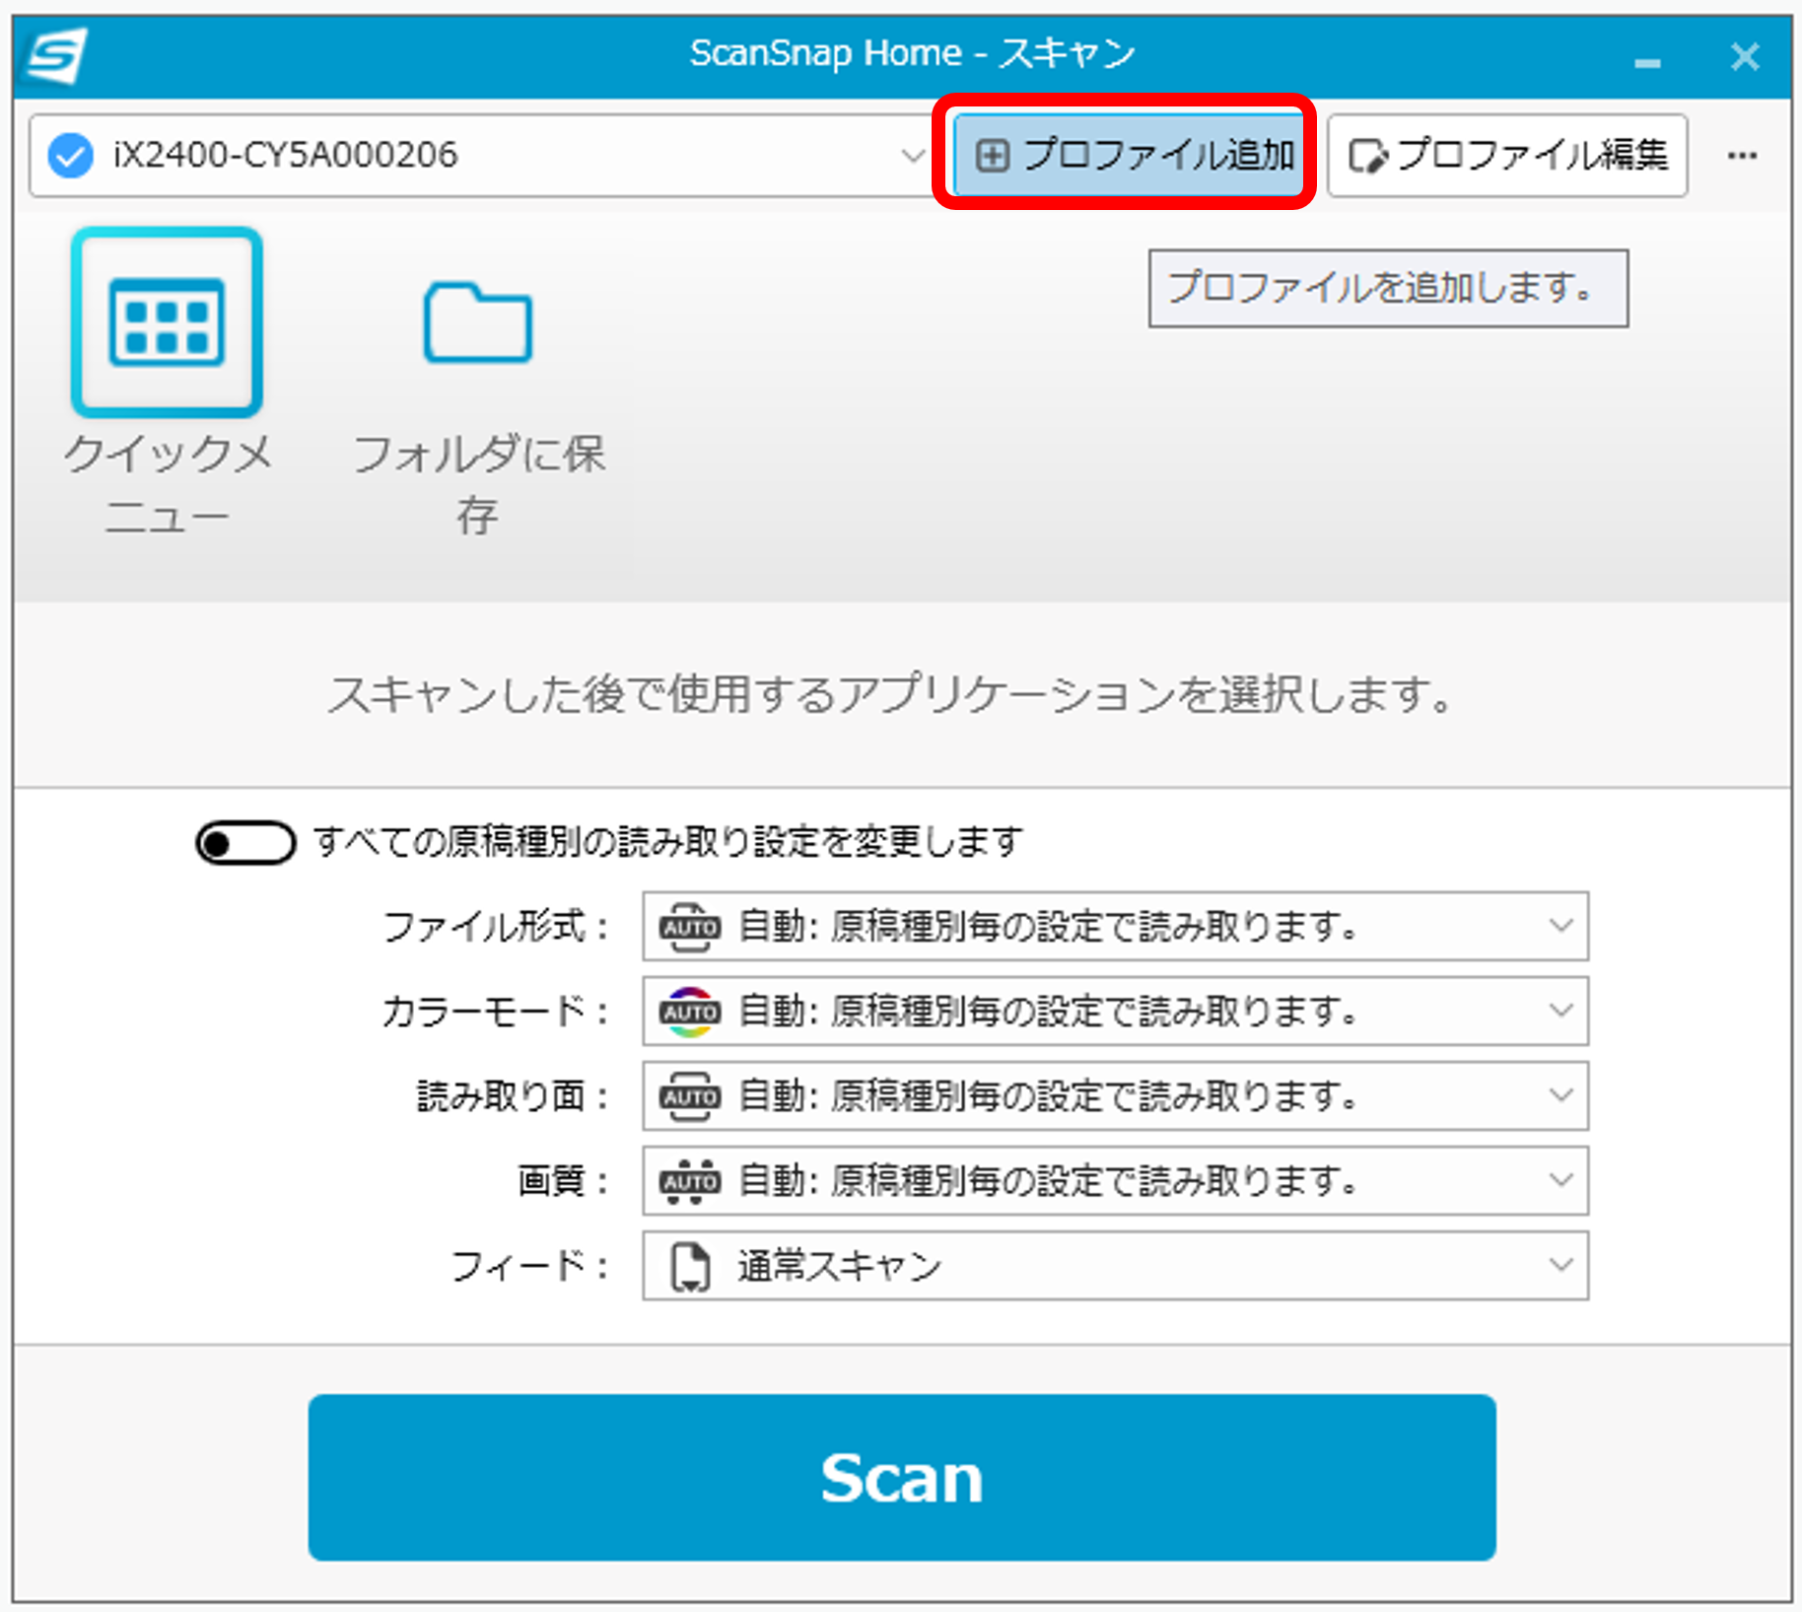Viewport: 1802px width, 1612px height.
Task: Click the AUTO image quality icon
Action: click(x=689, y=1181)
